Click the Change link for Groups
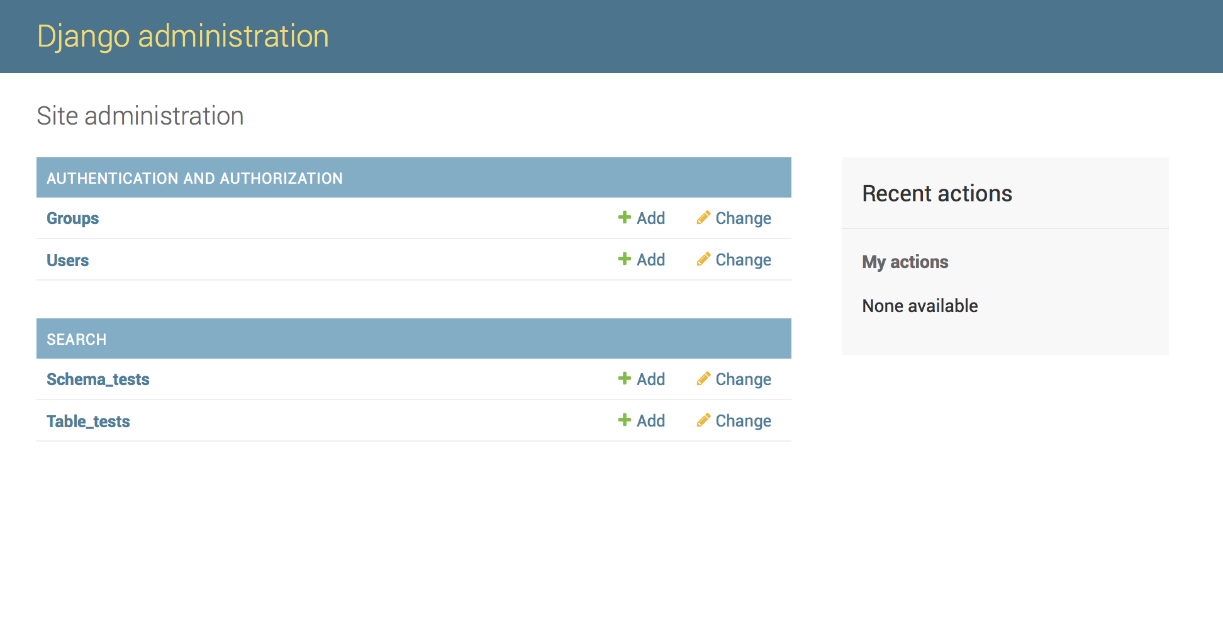The image size is (1223, 643). point(743,218)
